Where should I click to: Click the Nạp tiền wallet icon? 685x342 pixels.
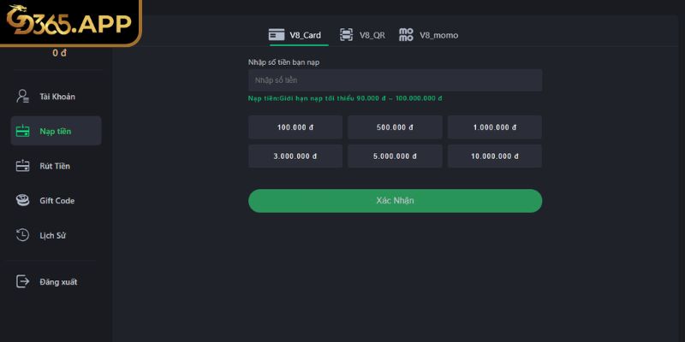click(23, 132)
